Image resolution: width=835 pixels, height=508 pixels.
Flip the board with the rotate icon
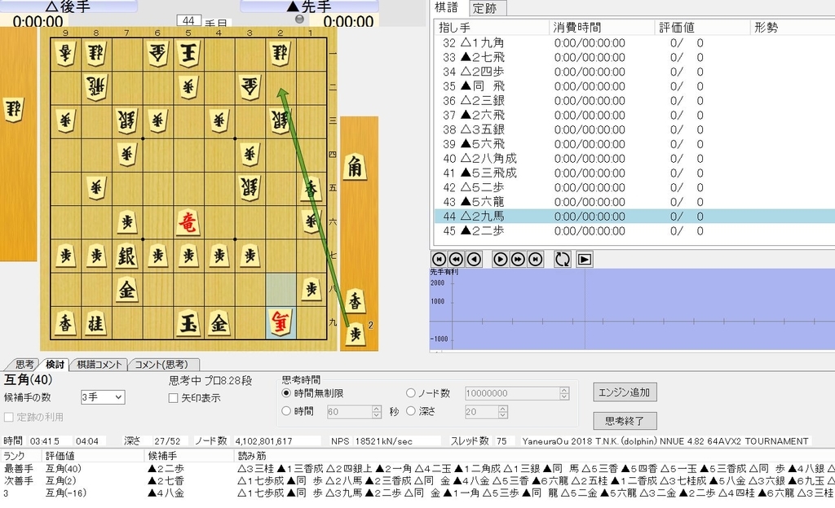click(562, 260)
